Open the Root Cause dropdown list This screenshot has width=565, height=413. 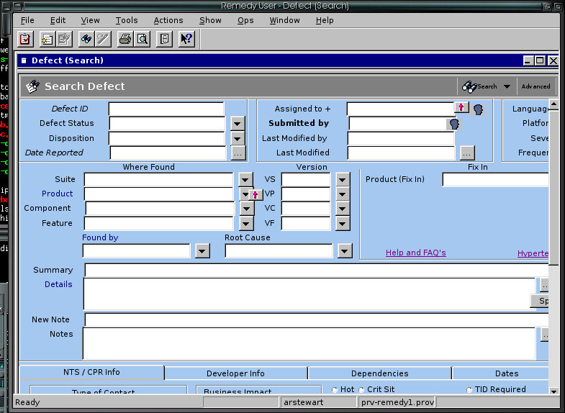coord(345,250)
